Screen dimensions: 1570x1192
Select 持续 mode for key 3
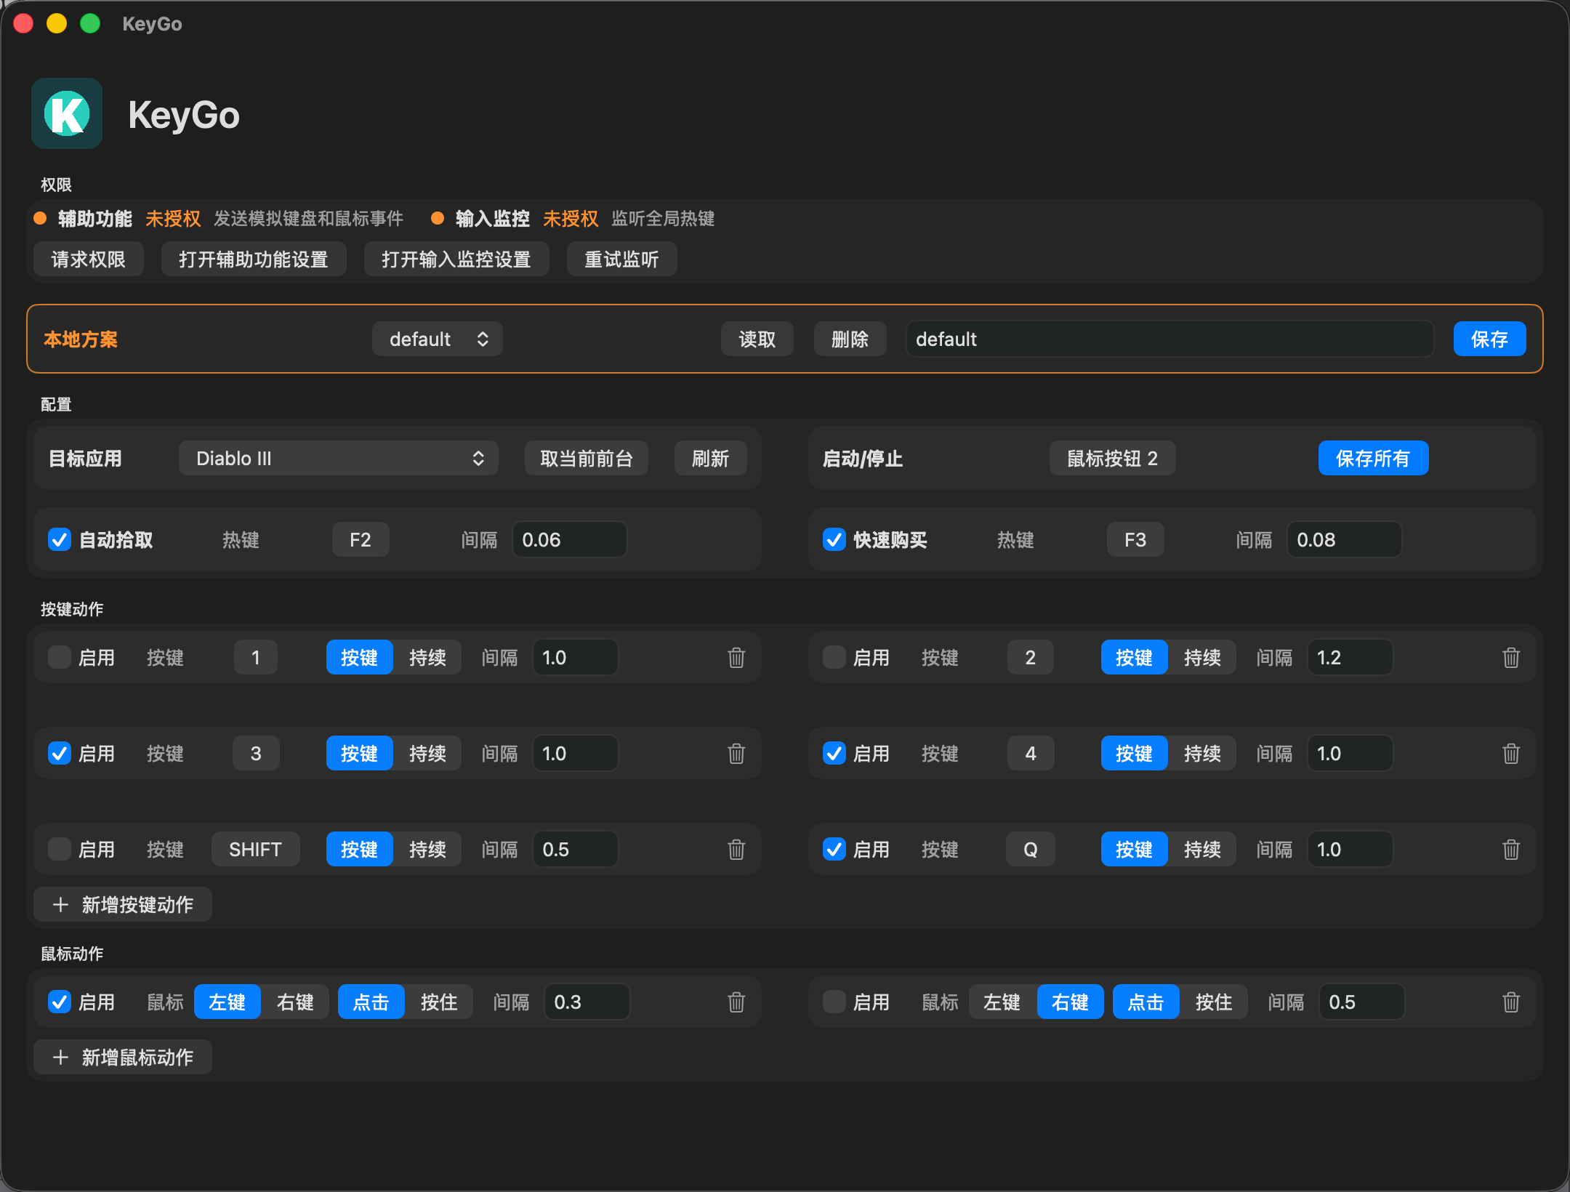[427, 754]
